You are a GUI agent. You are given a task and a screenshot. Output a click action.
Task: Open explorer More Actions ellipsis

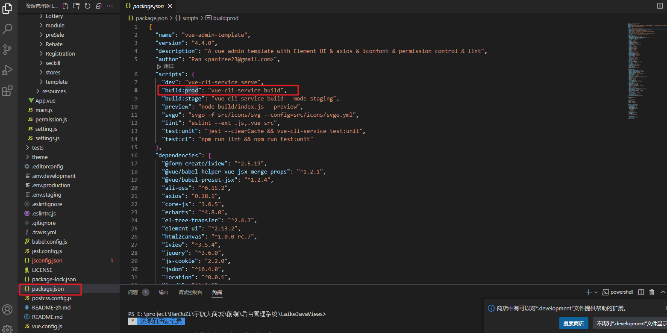point(110,6)
